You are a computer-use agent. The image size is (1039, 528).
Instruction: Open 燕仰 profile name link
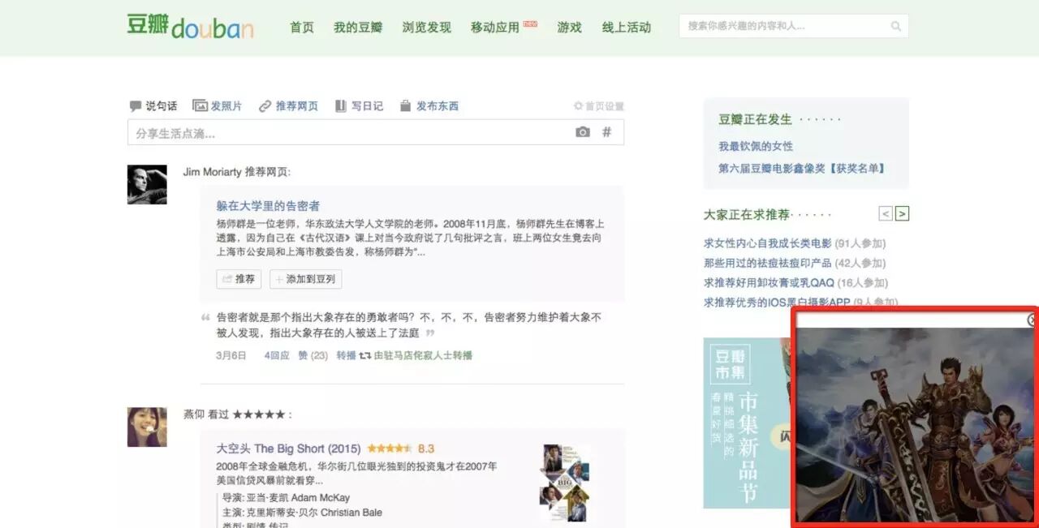point(194,414)
